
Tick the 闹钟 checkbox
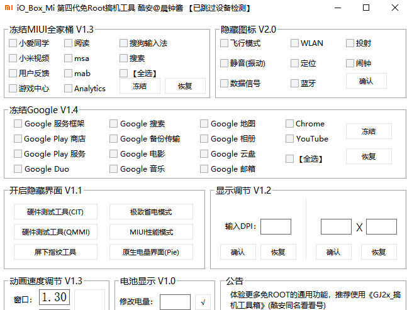coord(350,63)
